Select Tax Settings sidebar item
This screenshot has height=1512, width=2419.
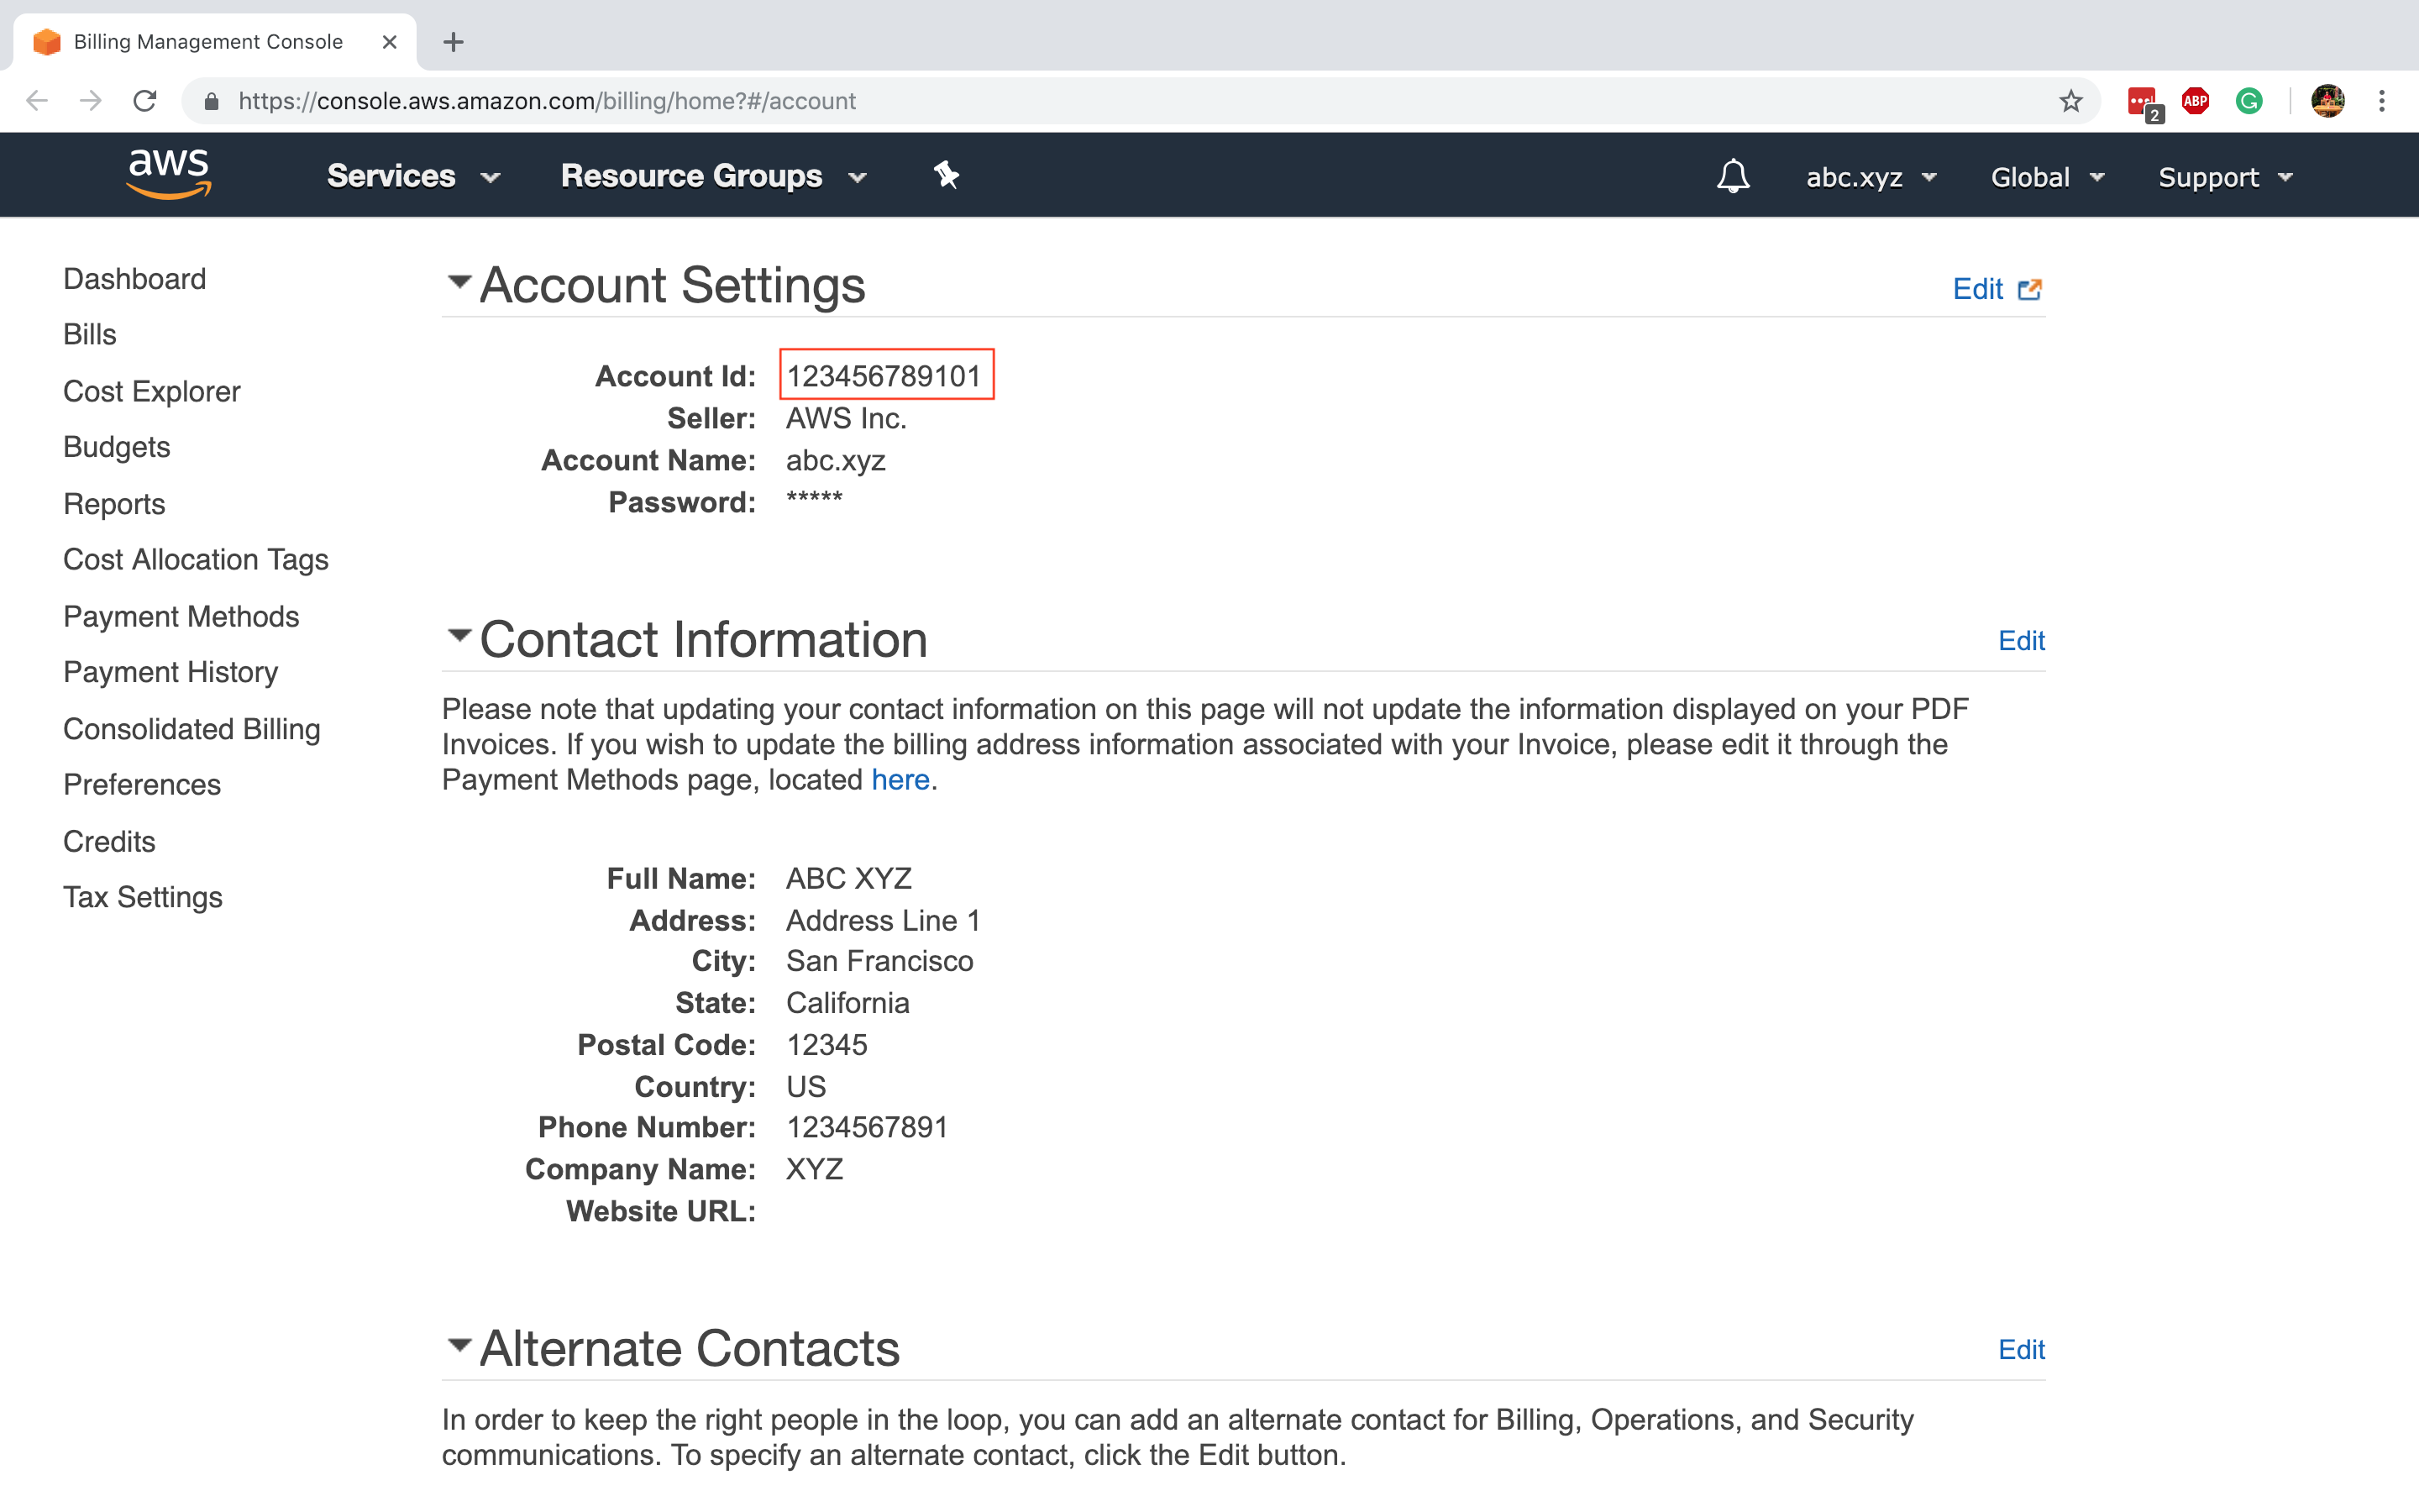(x=143, y=895)
